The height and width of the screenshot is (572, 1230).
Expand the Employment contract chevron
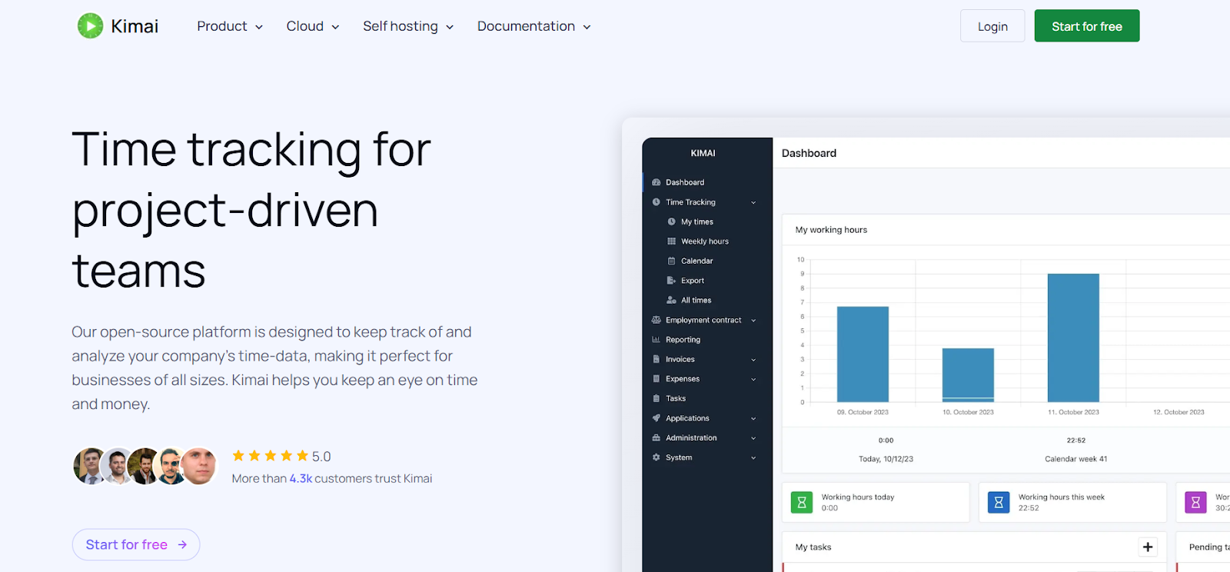[753, 321]
